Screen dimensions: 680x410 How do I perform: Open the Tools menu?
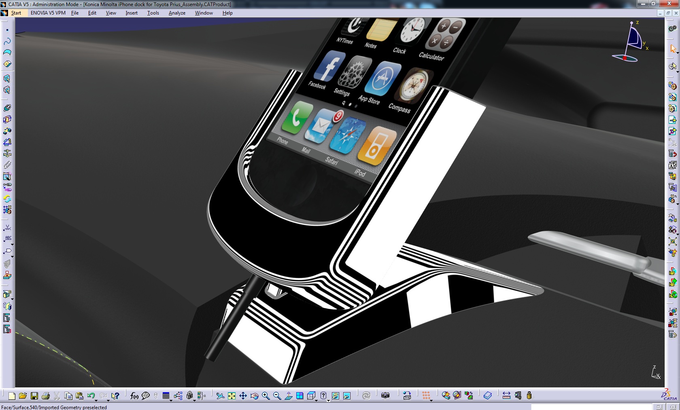point(153,13)
